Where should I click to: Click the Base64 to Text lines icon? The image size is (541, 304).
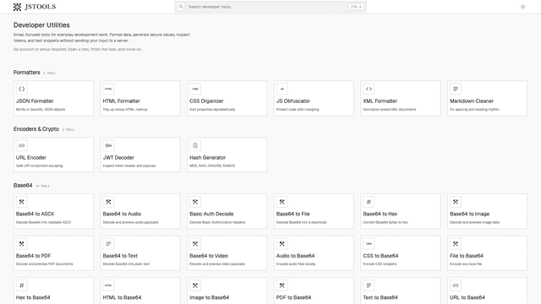108,244
